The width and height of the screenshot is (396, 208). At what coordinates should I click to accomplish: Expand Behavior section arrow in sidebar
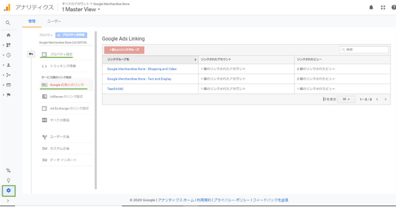[3, 85]
